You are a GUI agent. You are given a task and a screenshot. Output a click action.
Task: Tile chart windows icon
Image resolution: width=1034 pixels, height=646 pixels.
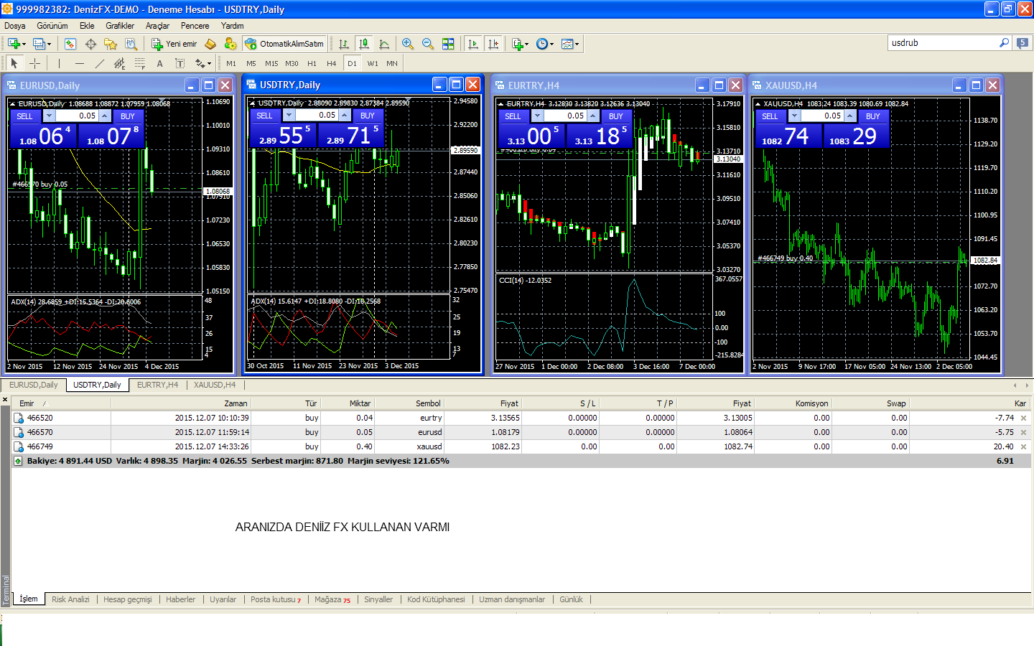point(448,44)
